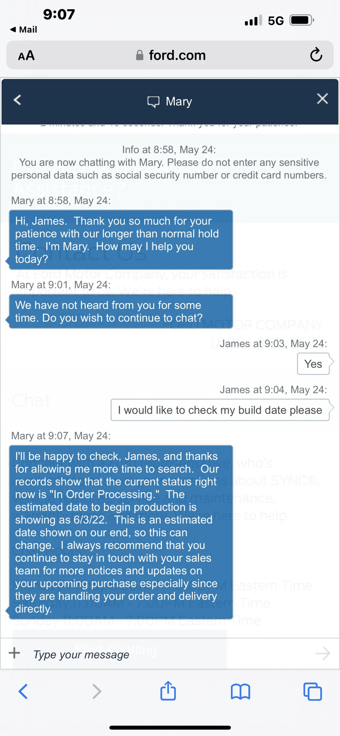Open the Safari share sheet
This screenshot has height=736, width=340.
pos(168,691)
